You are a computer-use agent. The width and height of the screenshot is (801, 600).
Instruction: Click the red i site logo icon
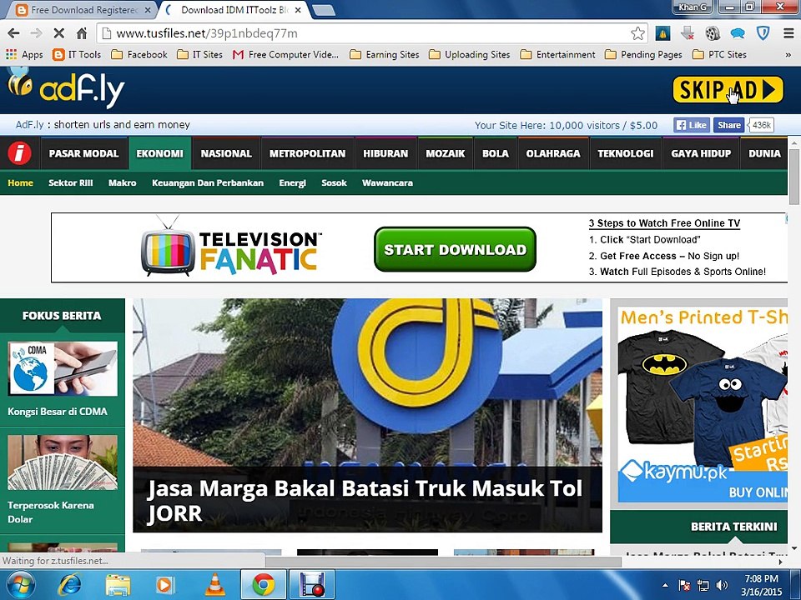(19, 153)
